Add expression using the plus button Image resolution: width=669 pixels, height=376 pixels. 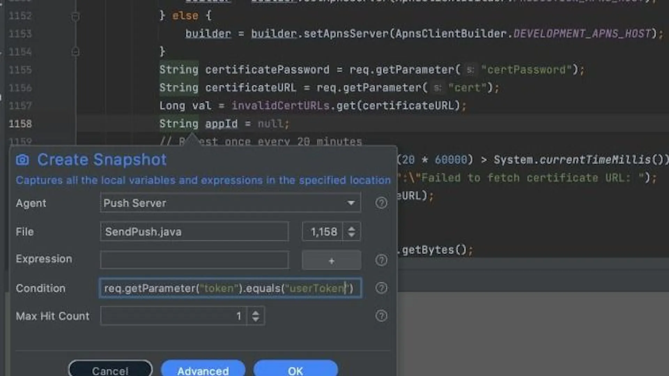pyautogui.click(x=331, y=260)
